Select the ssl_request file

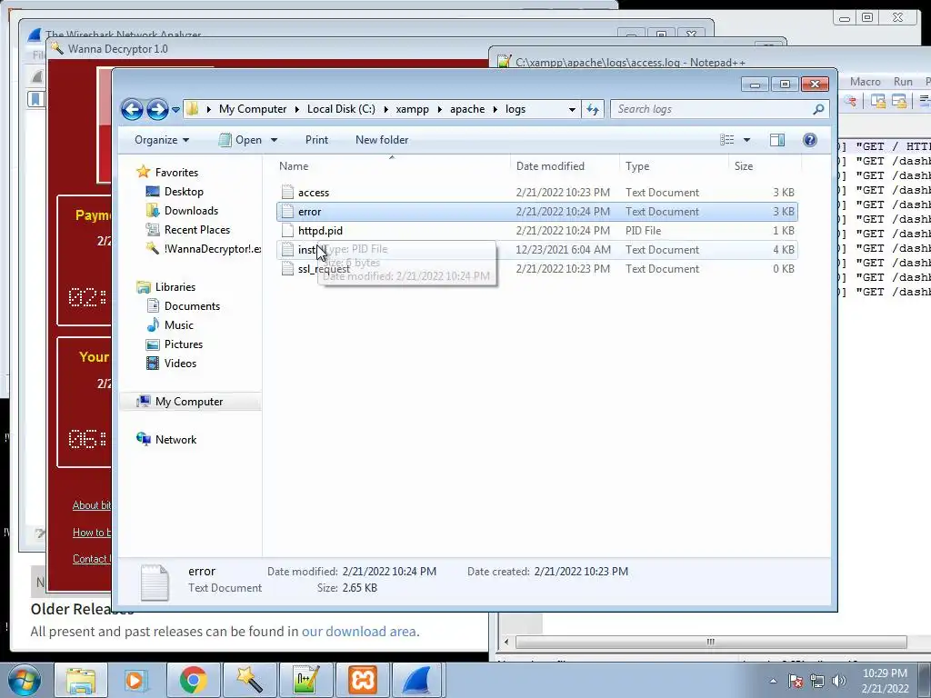click(536, 269)
